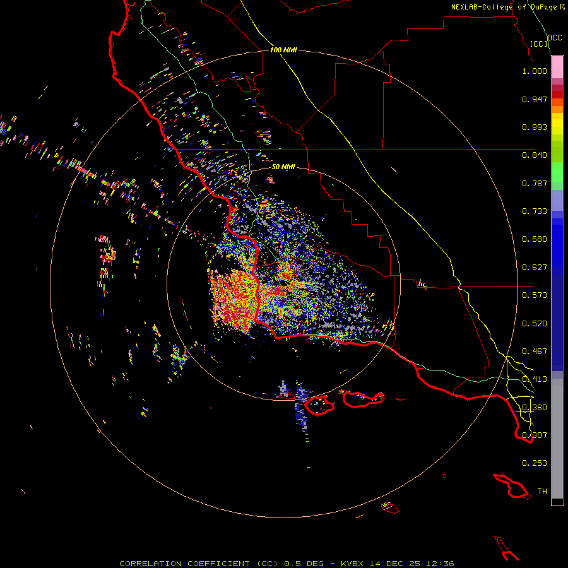Viewport: 568px width, 568px height.
Task: Click the 50 NMI range ring label
Action: tap(283, 167)
